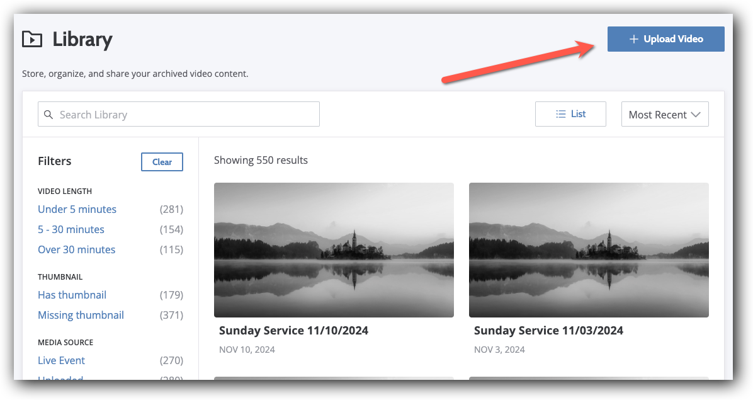Select the List view icon
Image resolution: width=753 pixels, height=400 pixels.
(x=570, y=113)
